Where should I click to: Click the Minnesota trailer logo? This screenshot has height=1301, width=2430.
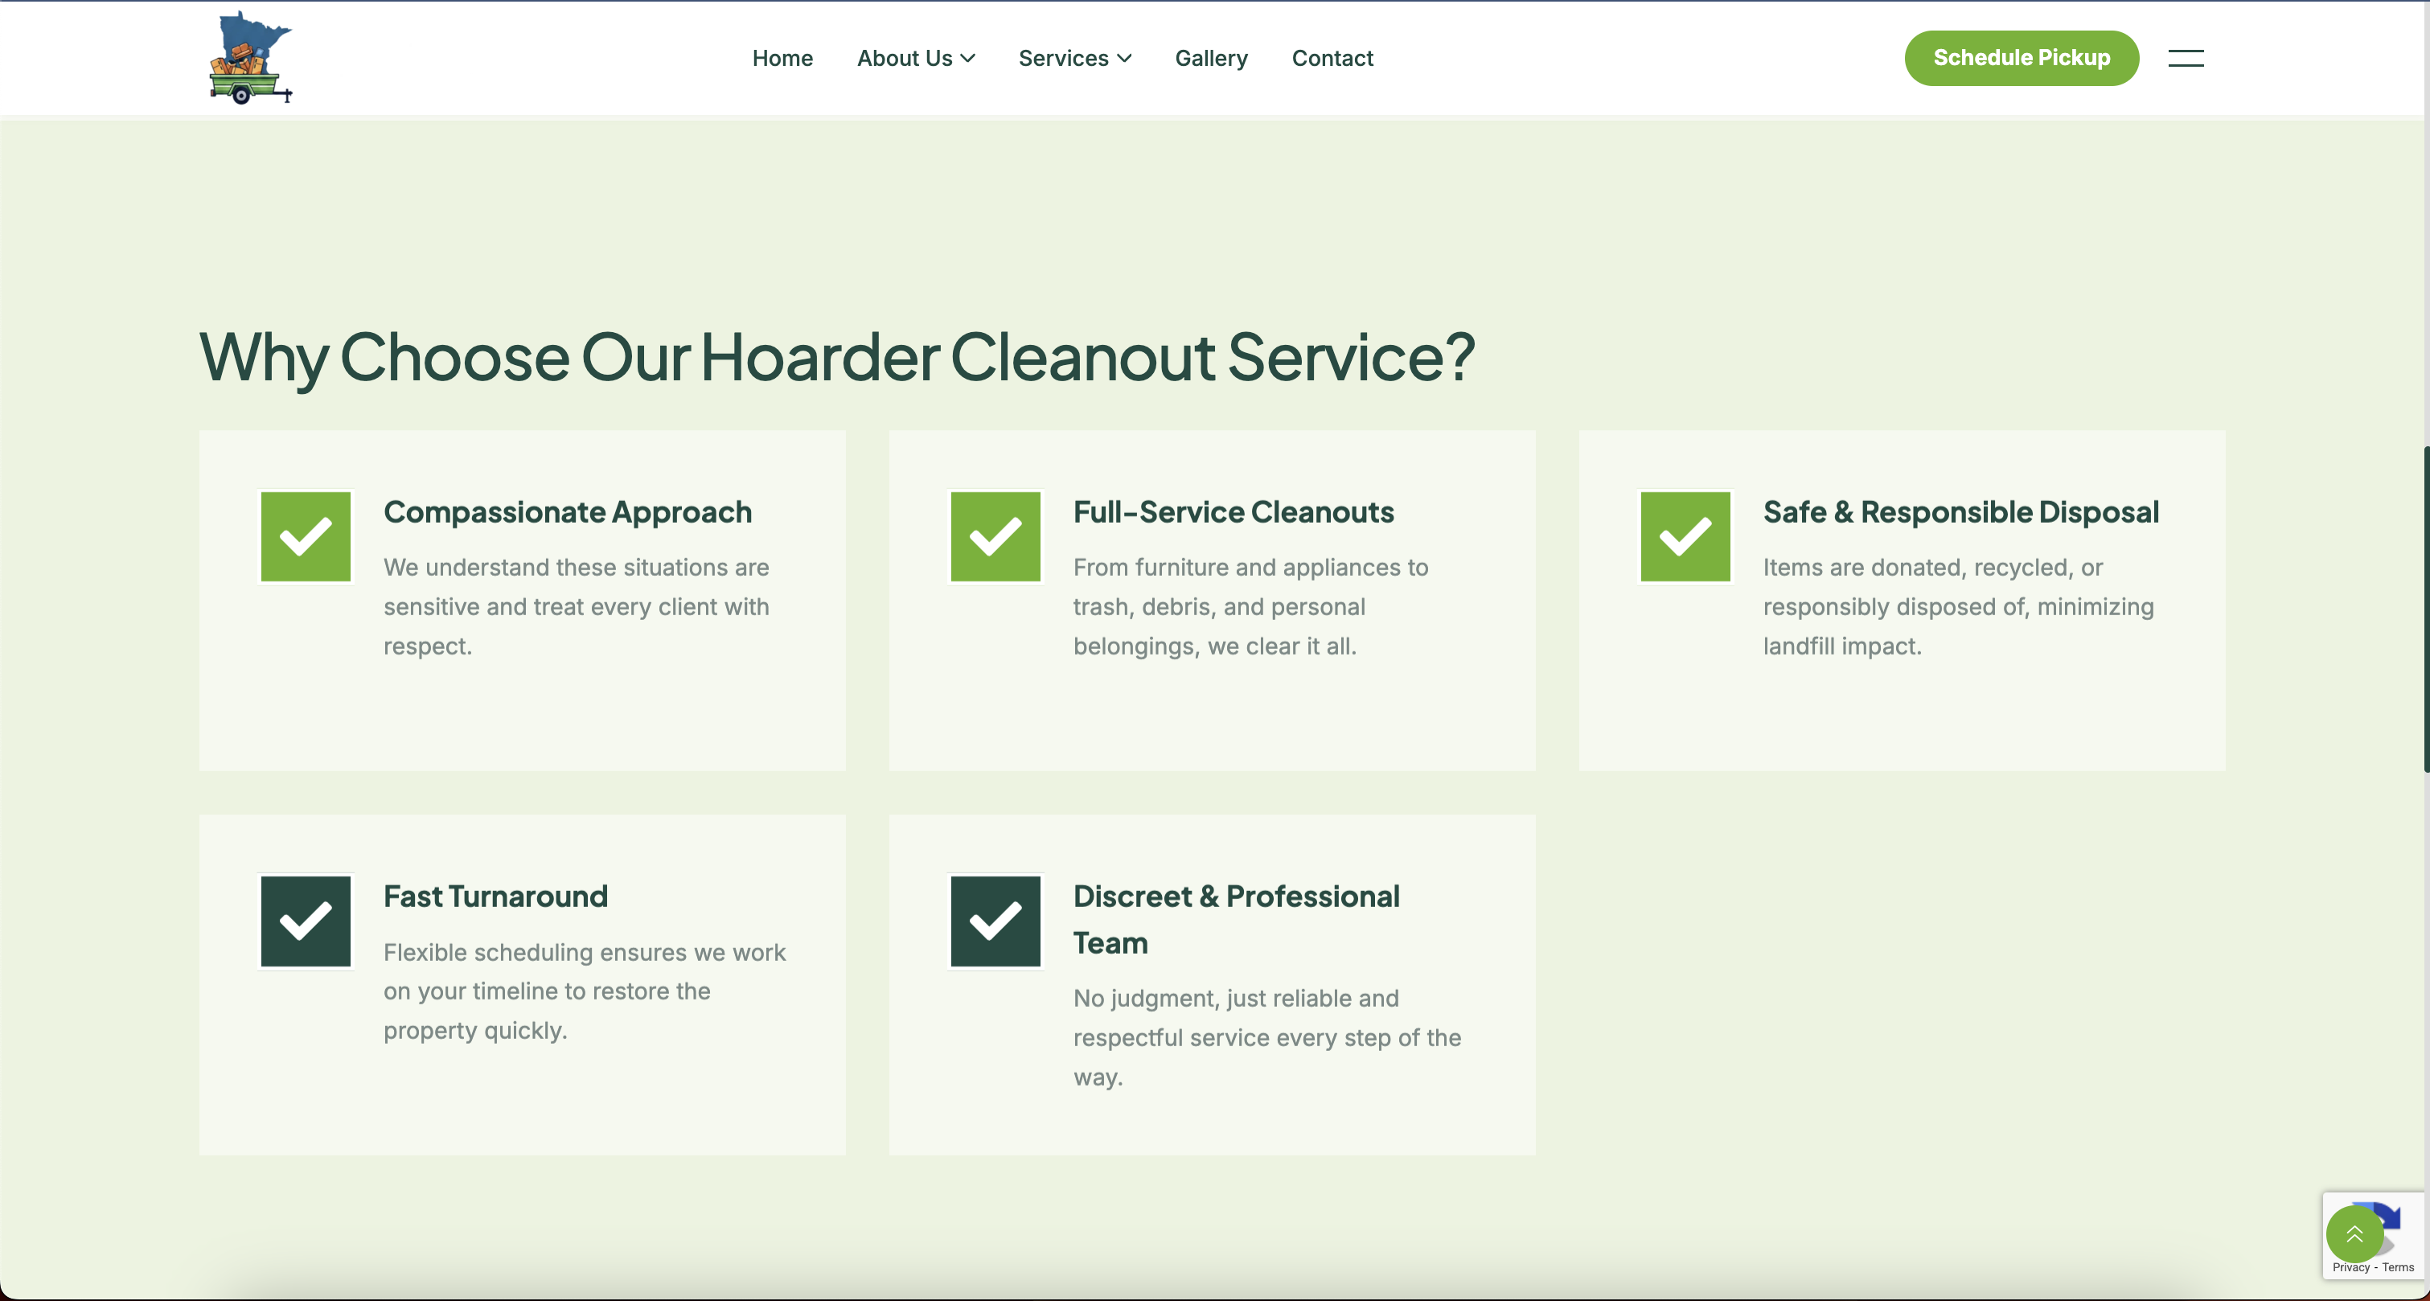[250, 58]
